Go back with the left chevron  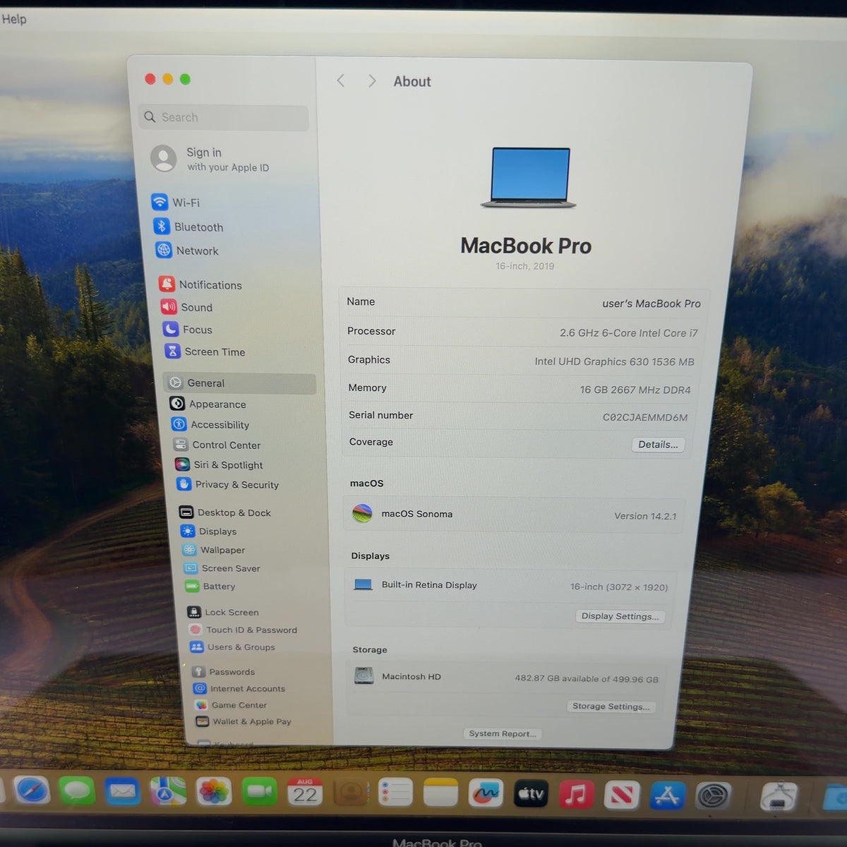click(341, 80)
